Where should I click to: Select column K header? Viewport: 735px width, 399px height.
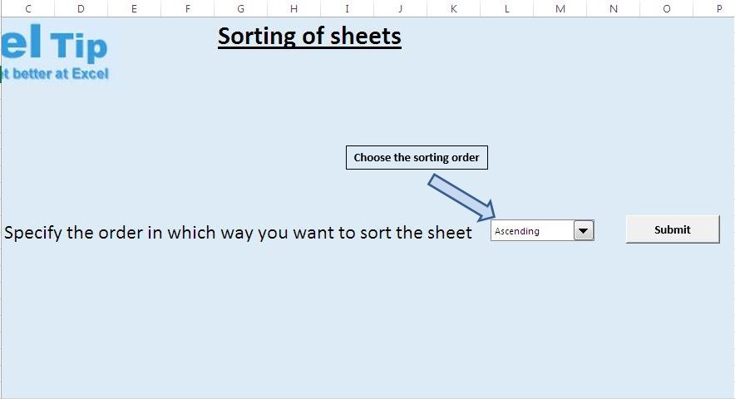point(453,8)
